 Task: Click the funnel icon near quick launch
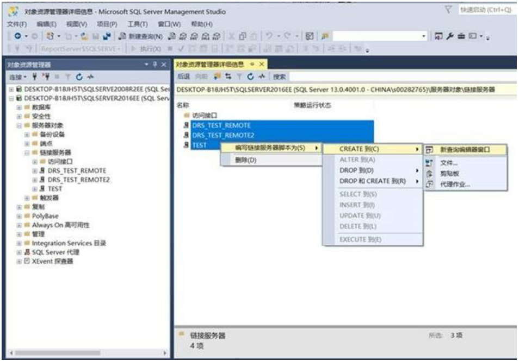pos(448,10)
